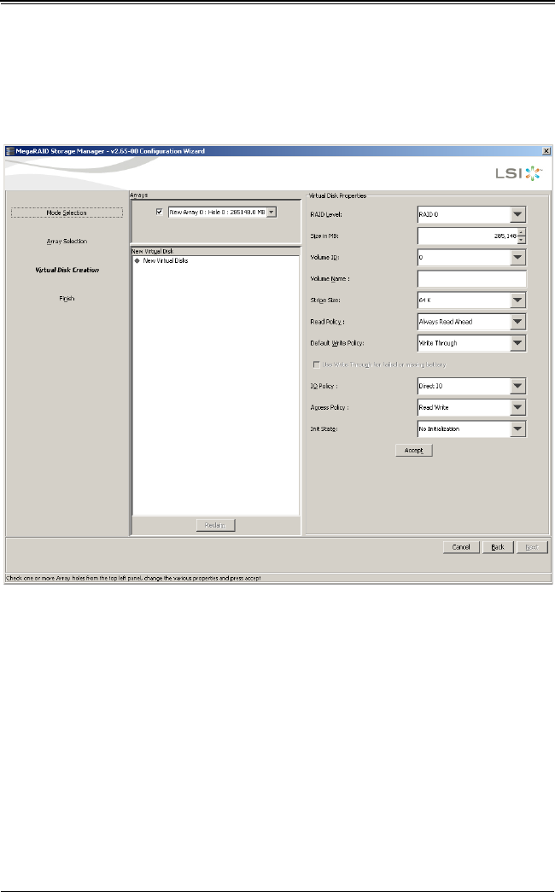Open the New Array 0 hole dropdown
The width and height of the screenshot is (555, 892).
(x=272, y=213)
